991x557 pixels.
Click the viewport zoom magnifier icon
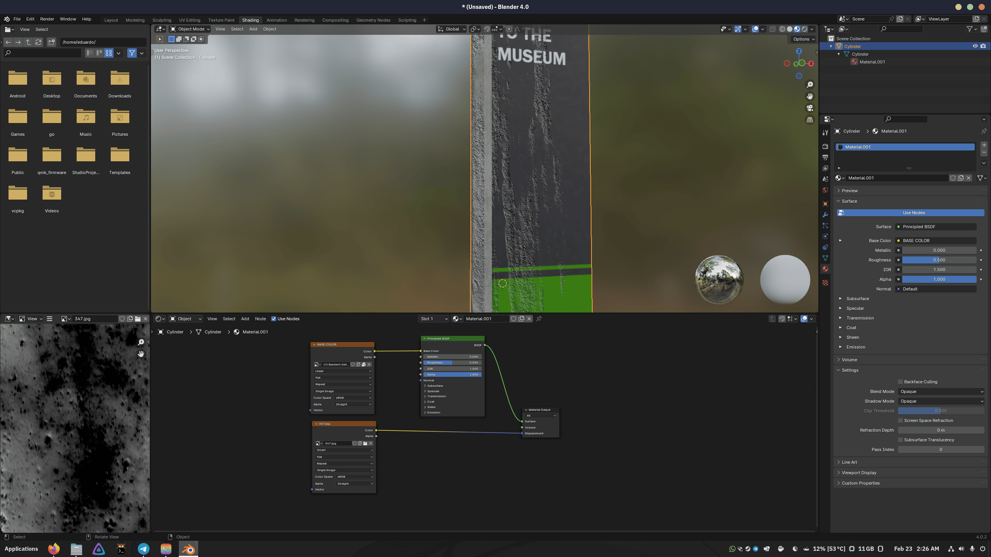(x=809, y=85)
